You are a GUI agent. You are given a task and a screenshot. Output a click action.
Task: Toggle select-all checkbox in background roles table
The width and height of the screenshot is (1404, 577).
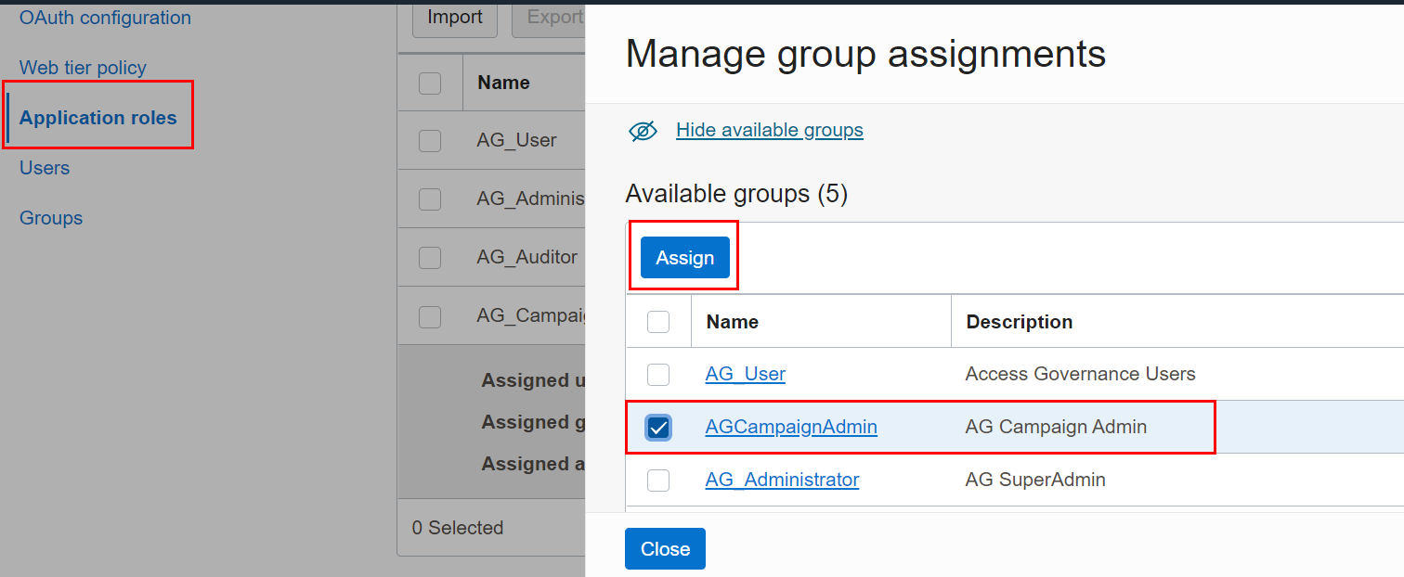point(430,83)
